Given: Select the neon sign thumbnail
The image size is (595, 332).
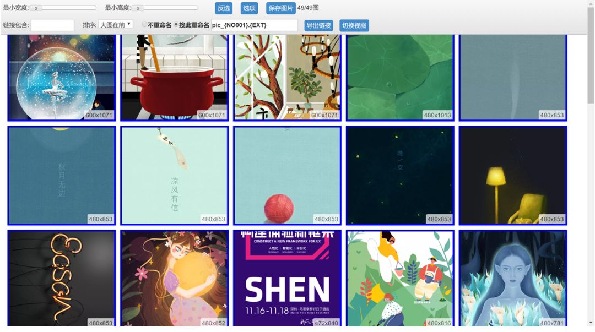Looking at the screenshot, I should [61, 279].
